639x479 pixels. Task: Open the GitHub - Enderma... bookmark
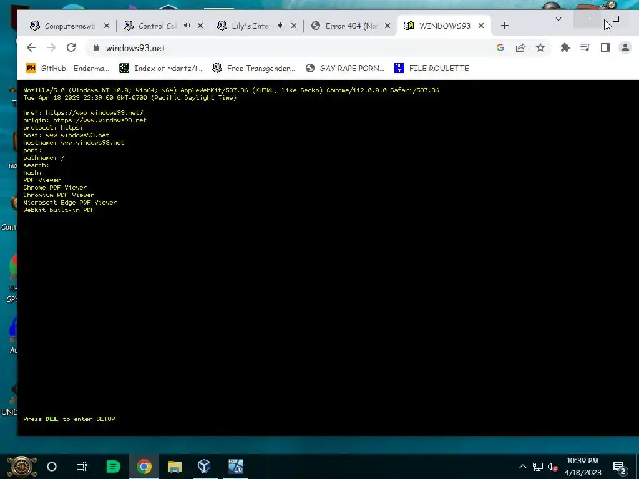pyautogui.click(x=67, y=69)
